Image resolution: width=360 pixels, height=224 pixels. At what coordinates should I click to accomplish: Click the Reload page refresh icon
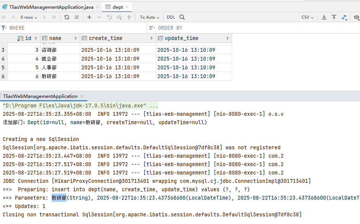[67, 17]
